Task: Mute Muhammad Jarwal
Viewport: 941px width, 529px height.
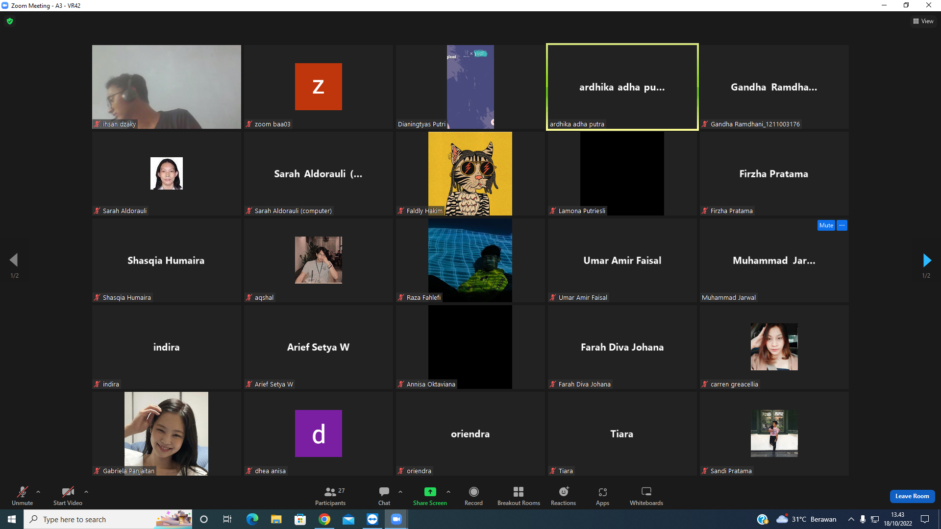Action: click(826, 225)
